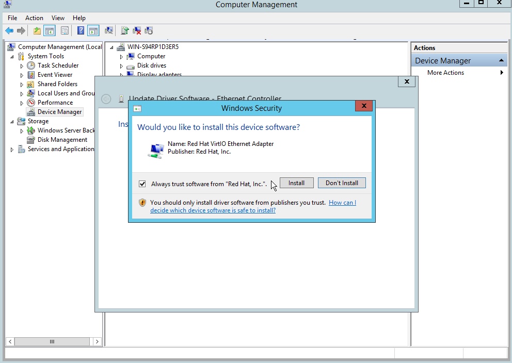
Task: Expand the Computer device category
Action: click(121, 57)
